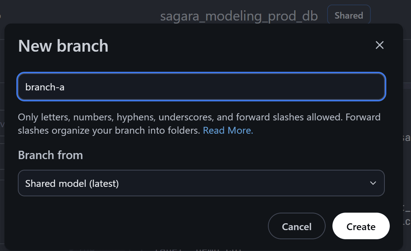The image size is (411, 251).
Task: Follow the blue Read More hyperlink
Action: [x=228, y=131]
